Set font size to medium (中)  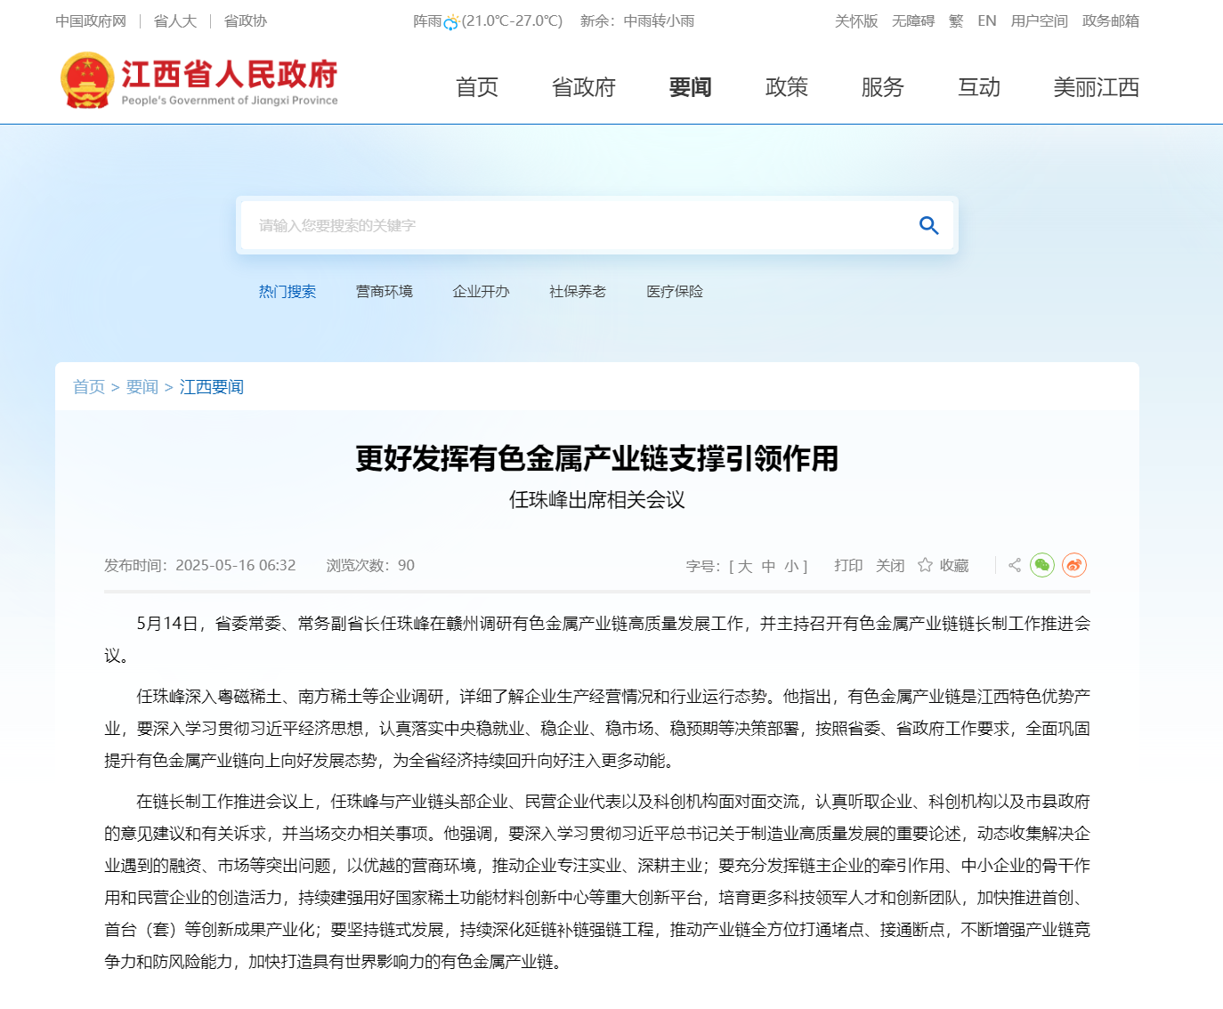pyautogui.click(x=768, y=566)
